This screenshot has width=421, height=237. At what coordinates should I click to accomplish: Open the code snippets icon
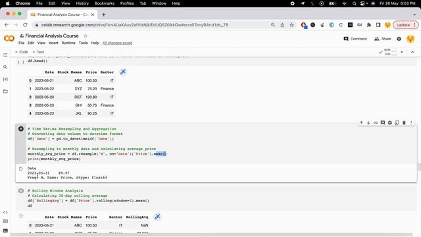(x=5, y=212)
